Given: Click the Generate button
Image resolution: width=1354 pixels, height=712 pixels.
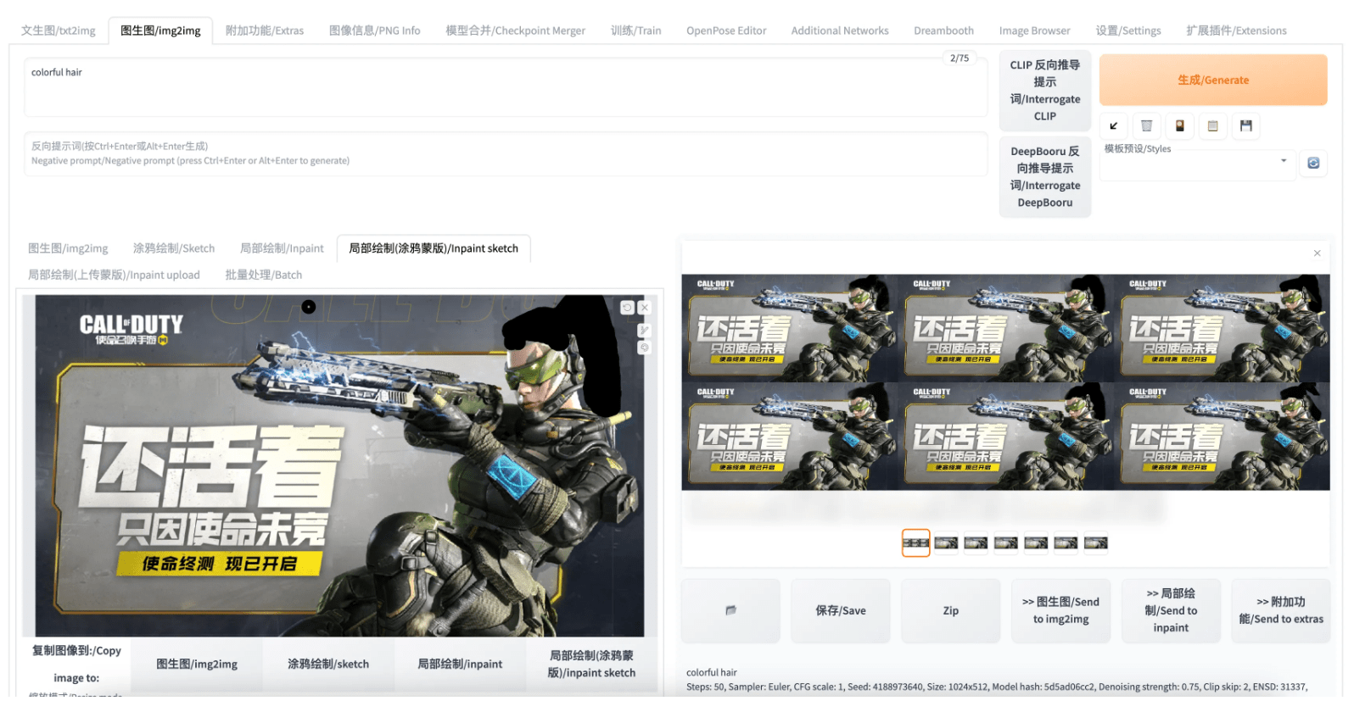Looking at the screenshot, I should pyautogui.click(x=1212, y=80).
